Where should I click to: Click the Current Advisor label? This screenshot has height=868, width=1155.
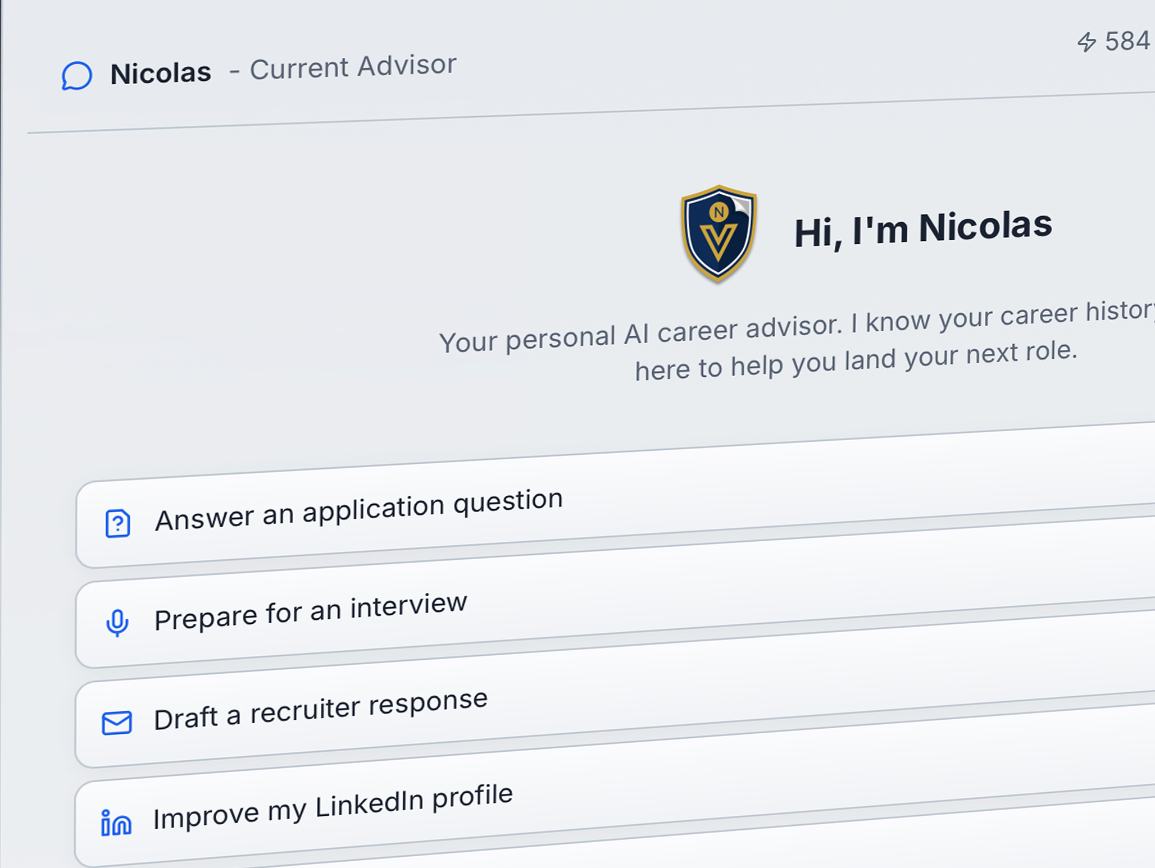(353, 67)
